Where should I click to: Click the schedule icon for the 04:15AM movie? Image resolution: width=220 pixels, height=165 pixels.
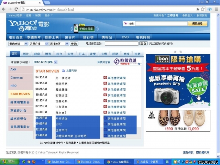tap(105, 77)
